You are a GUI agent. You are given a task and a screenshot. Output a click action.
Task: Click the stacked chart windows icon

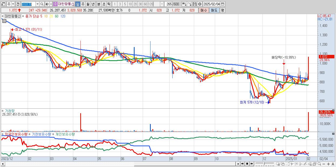(314, 164)
